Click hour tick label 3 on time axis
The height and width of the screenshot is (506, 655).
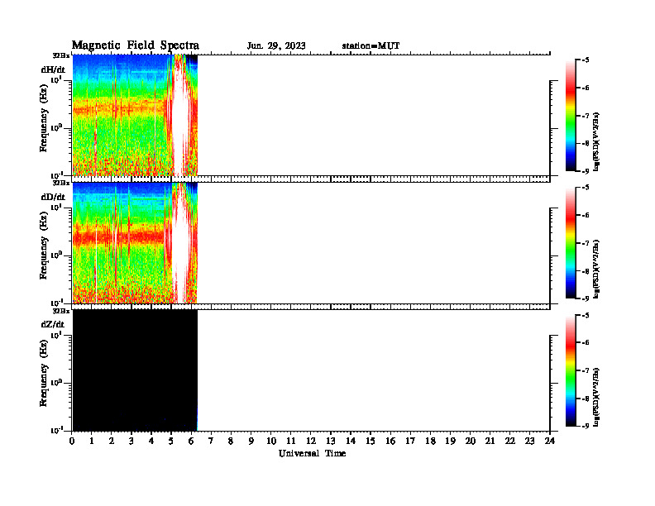coord(131,441)
